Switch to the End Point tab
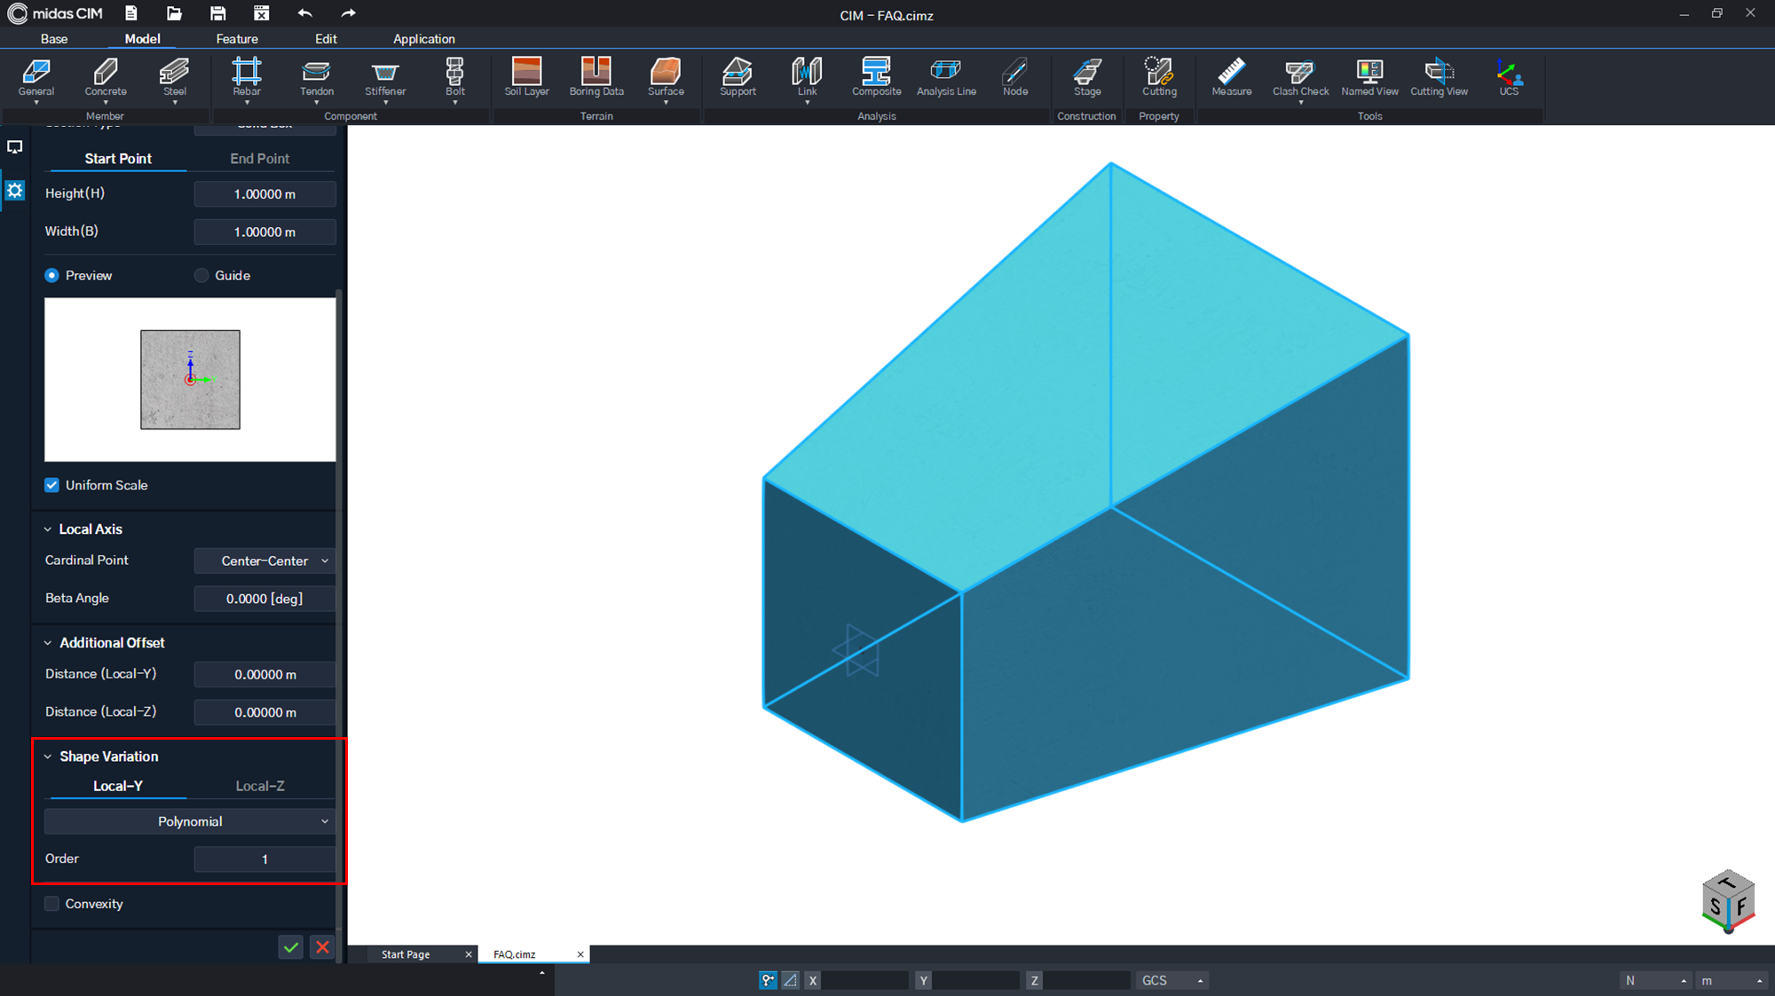 pyautogui.click(x=260, y=159)
